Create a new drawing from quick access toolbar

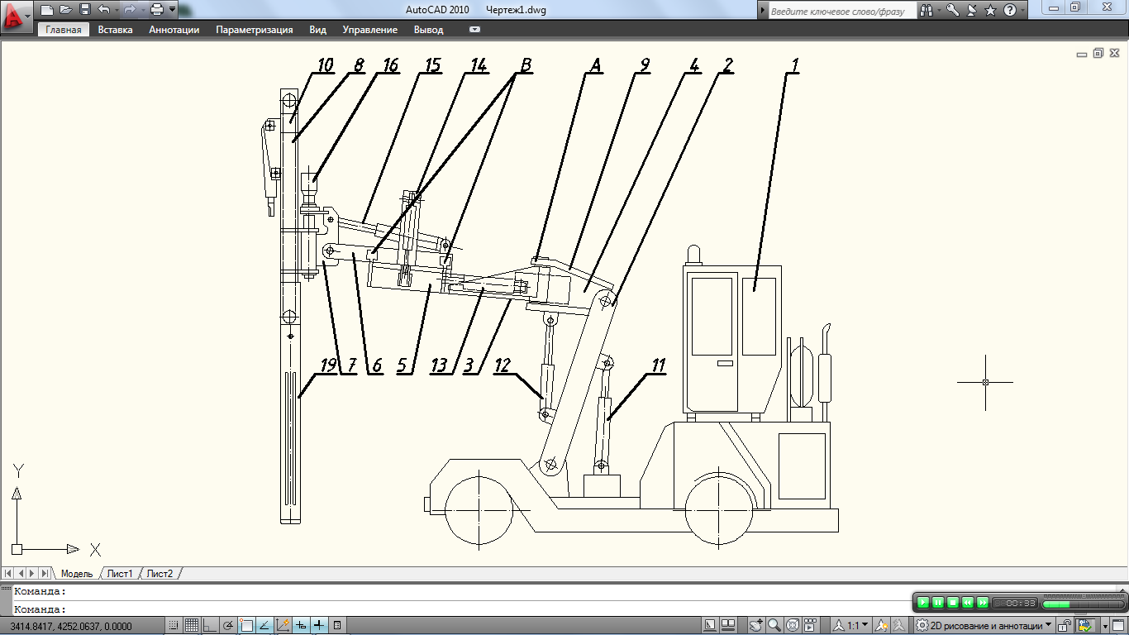pyautogui.click(x=47, y=10)
